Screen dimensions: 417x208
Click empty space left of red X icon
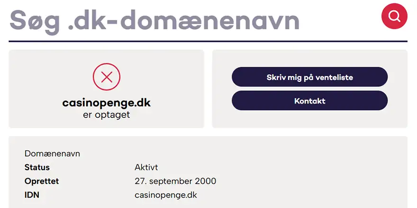(x=47, y=77)
